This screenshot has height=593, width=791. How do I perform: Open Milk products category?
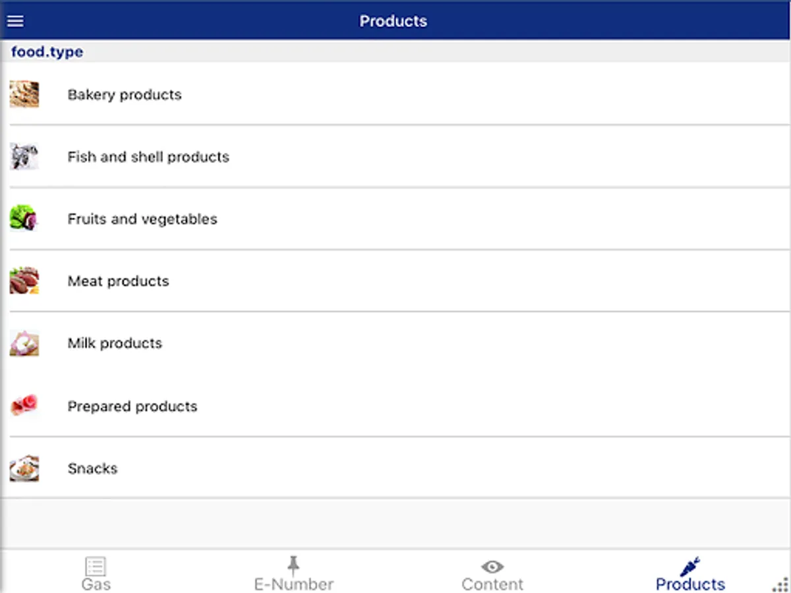coord(115,343)
